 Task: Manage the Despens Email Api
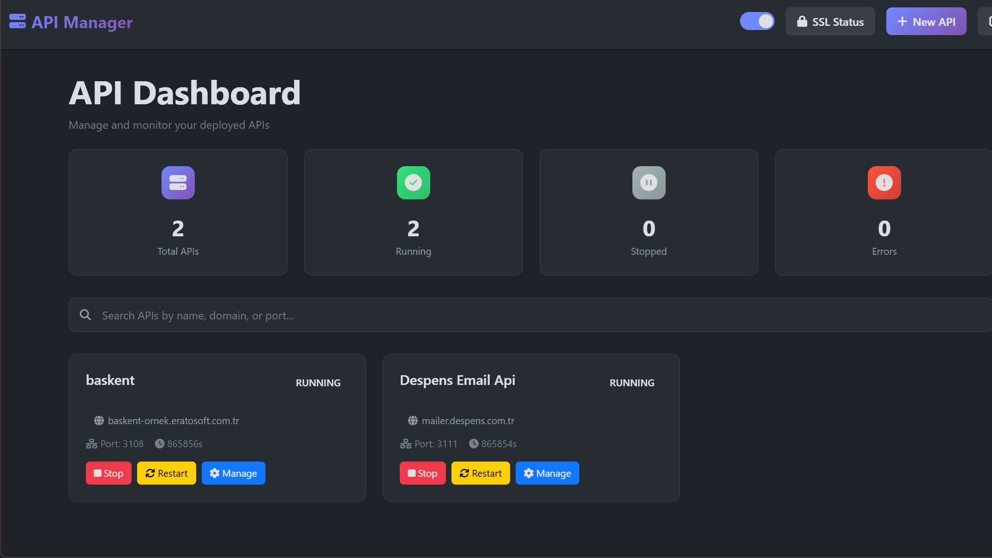click(547, 473)
